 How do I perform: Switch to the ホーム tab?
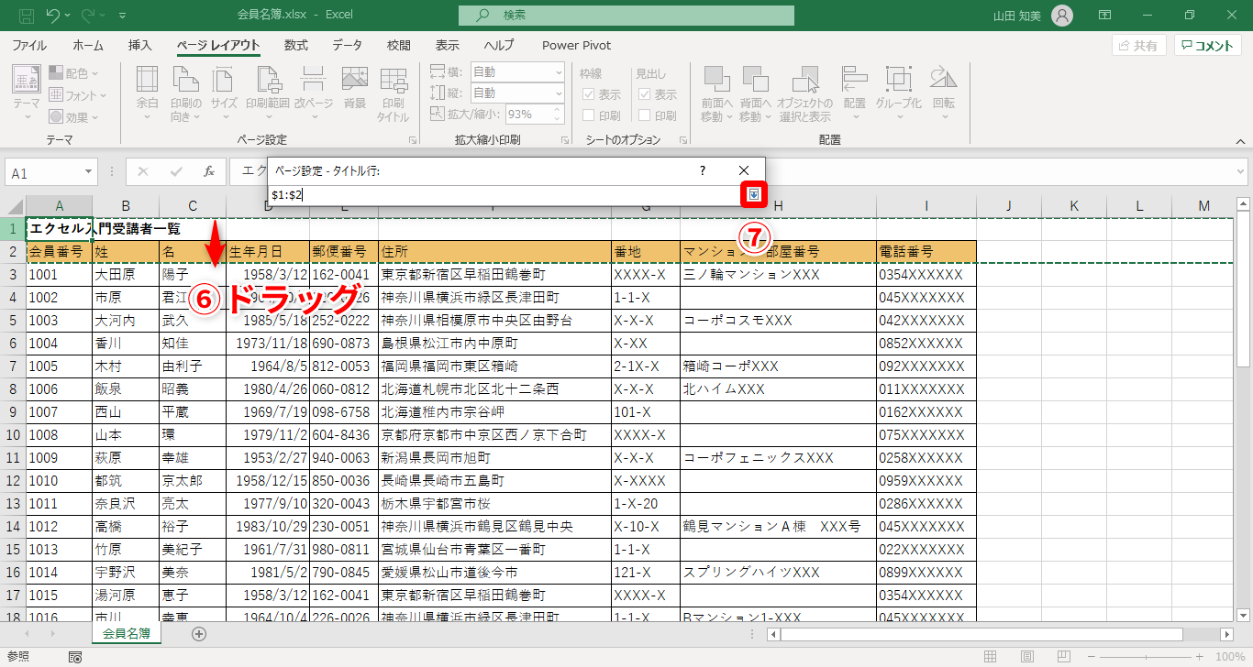click(88, 46)
